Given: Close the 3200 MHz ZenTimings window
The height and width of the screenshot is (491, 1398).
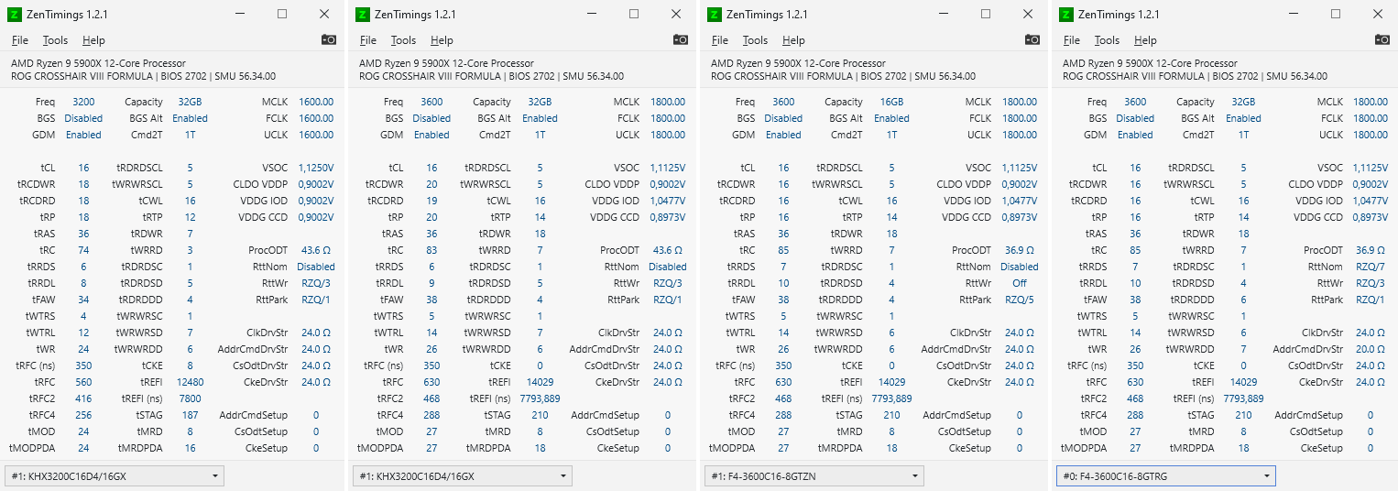Looking at the screenshot, I should [x=324, y=14].
